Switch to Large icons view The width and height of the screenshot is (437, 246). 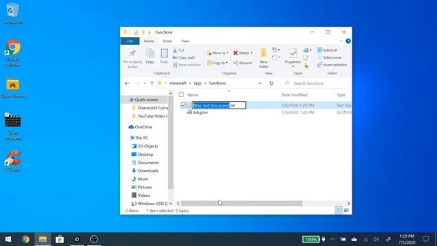coord(346,210)
